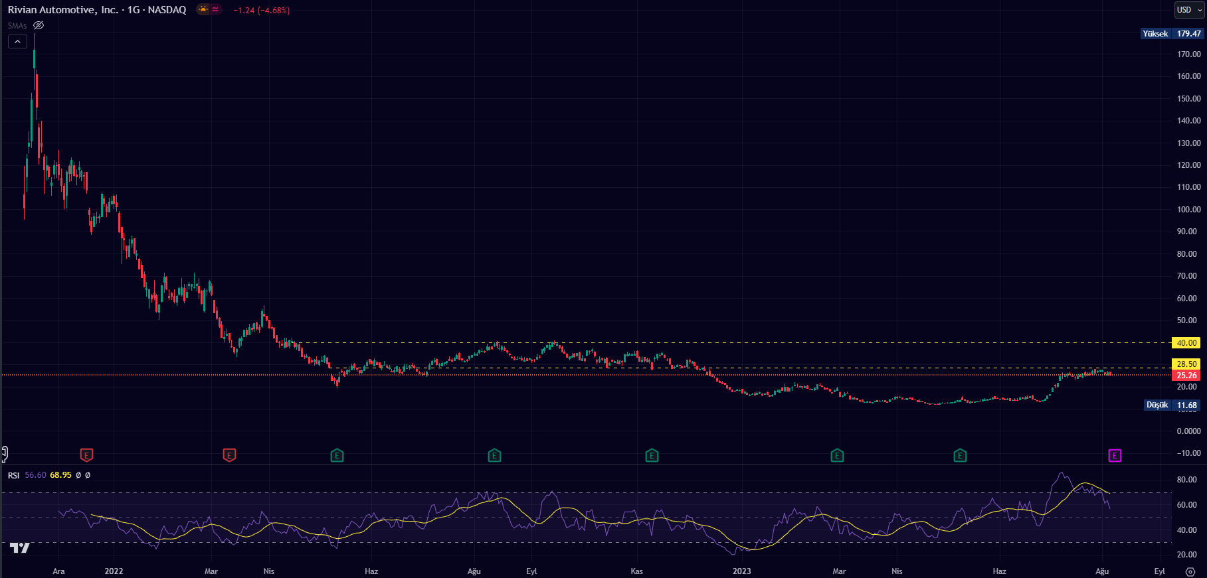Click the -10.00 price axis label

click(x=1188, y=453)
